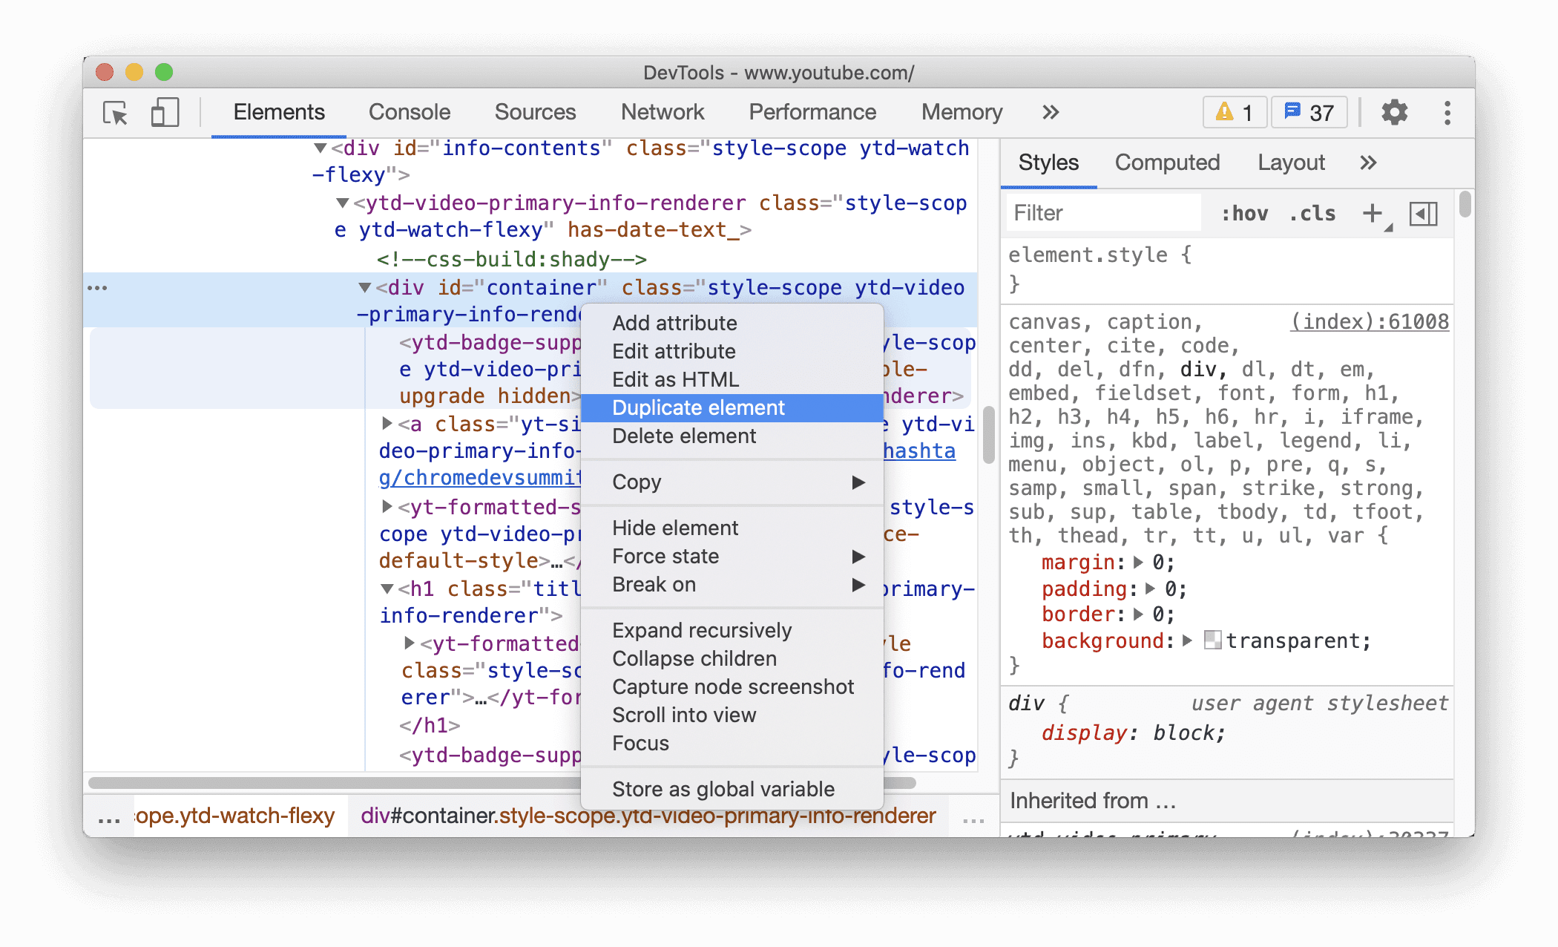1558x947 pixels.
Task: Select the inspect element icon
Action: [117, 110]
